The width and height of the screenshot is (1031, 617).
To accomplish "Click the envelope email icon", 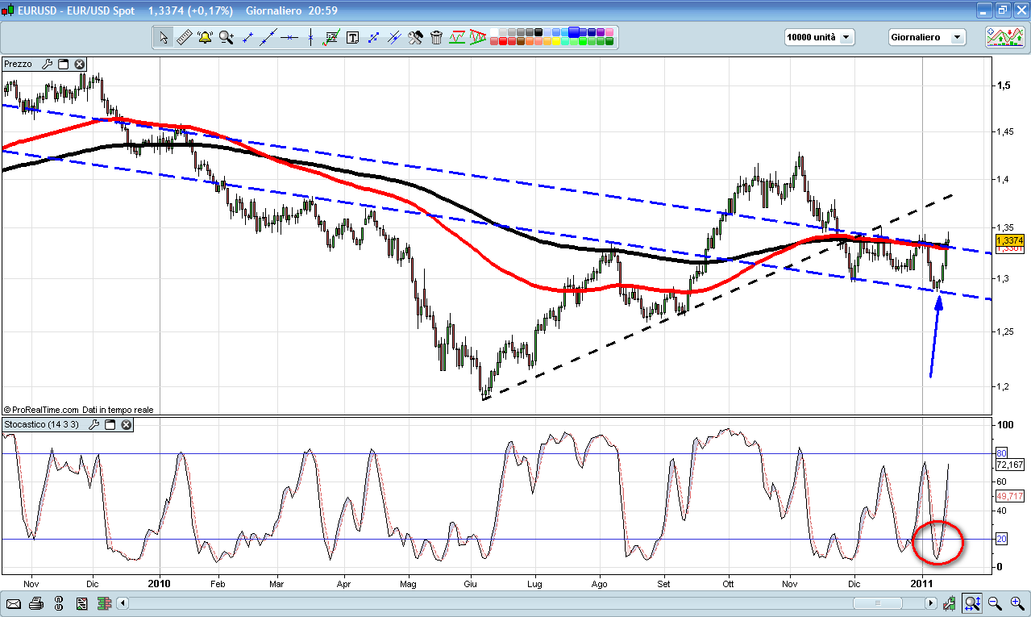I will click(x=14, y=603).
